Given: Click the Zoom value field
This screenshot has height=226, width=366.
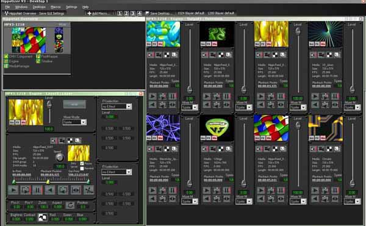Looking at the screenshot, I should tap(44, 207).
